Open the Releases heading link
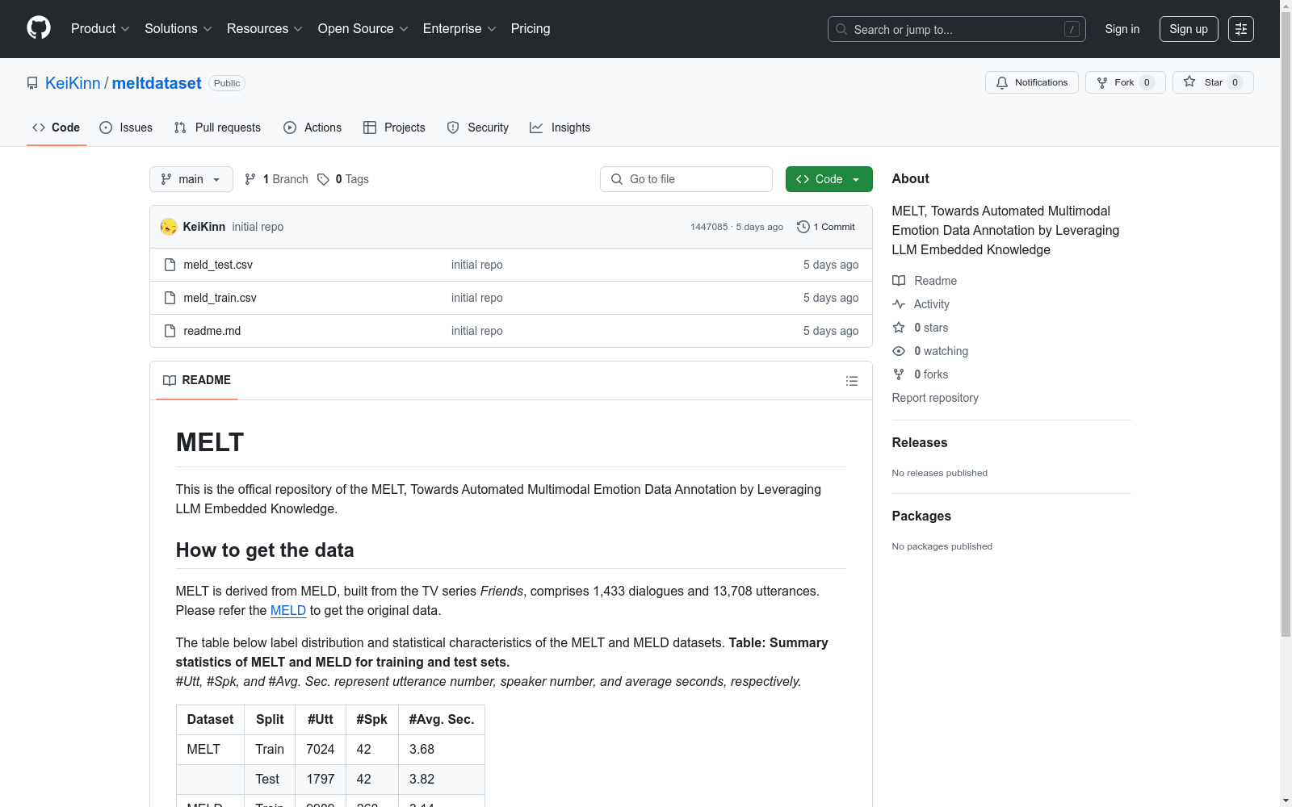Viewport: 1292px width, 807px height. 920,442
